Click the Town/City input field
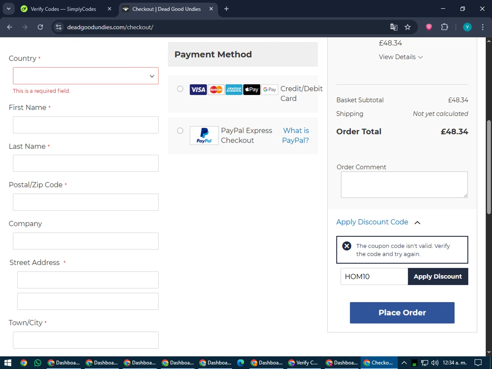This screenshot has width=492, height=369. [86, 340]
